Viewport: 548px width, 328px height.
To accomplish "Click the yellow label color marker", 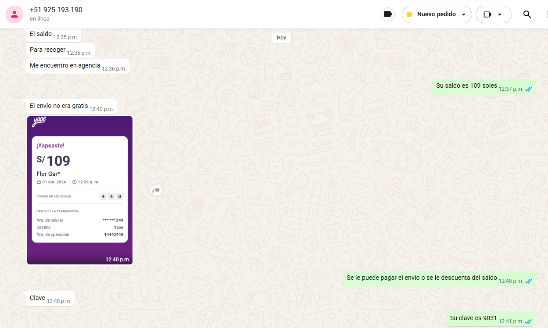I will pos(409,14).
